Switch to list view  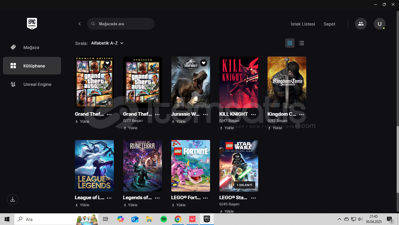(301, 43)
